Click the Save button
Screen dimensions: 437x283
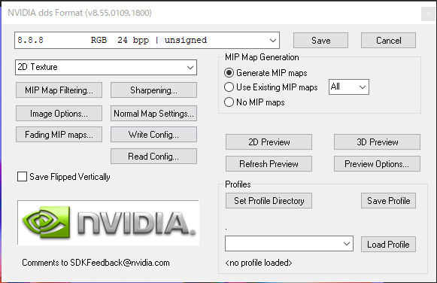pyautogui.click(x=320, y=41)
